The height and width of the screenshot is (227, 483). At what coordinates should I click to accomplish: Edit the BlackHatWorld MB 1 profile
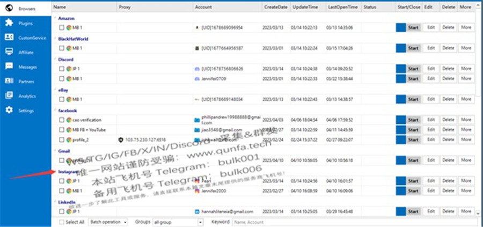click(430, 48)
